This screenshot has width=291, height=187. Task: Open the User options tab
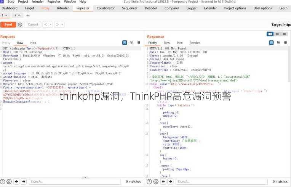[262, 8]
